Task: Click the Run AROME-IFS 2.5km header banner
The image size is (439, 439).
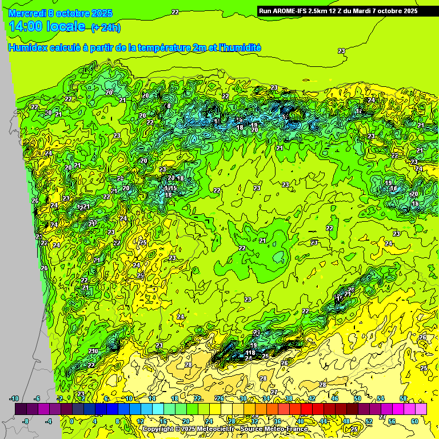Action: pyautogui.click(x=338, y=11)
